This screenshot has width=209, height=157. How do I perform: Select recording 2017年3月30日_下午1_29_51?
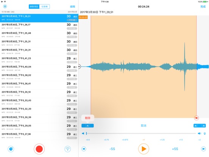click(39, 18)
